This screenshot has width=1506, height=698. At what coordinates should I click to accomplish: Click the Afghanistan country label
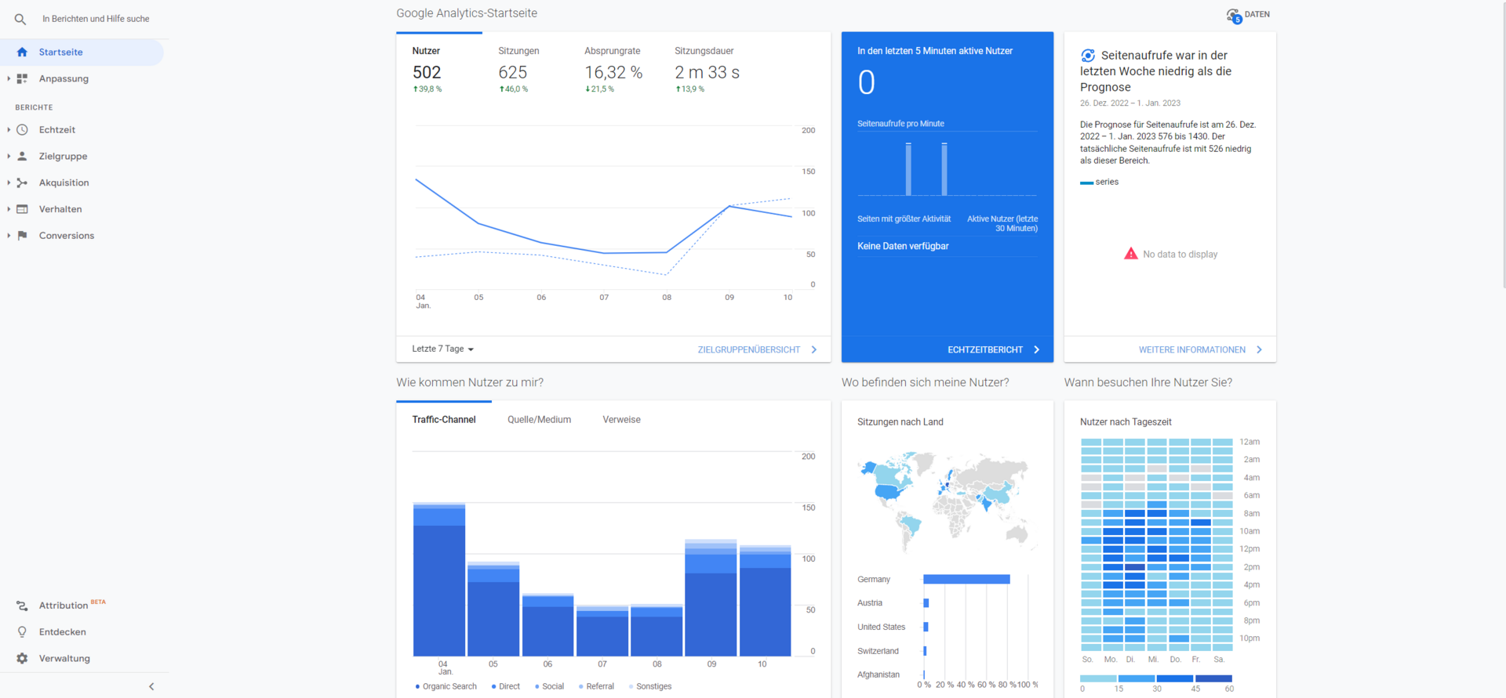tap(878, 675)
